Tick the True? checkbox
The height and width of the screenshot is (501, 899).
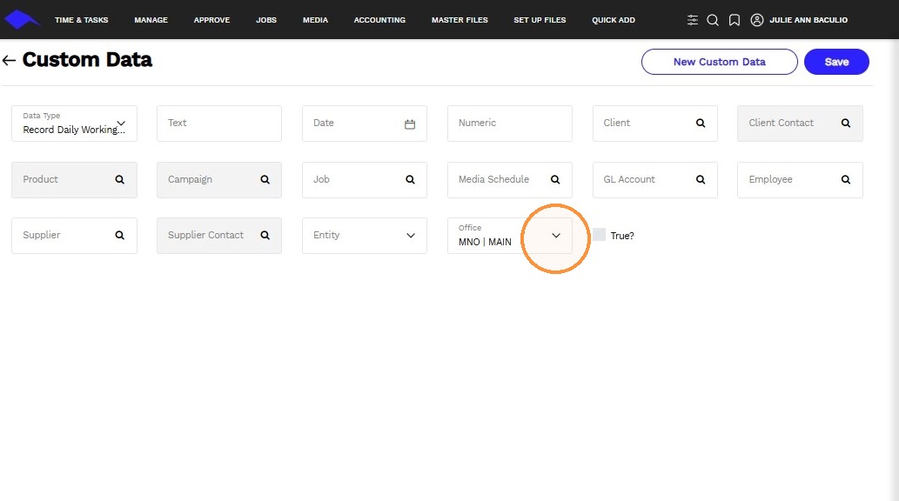coord(599,235)
